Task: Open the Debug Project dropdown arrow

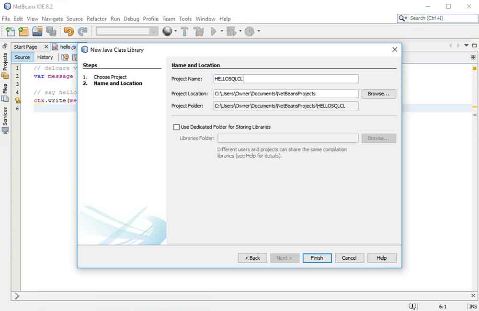Action: [240, 31]
